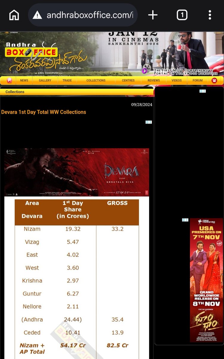Open the TRADE menu item
The height and width of the screenshot is (359, 224).
coord(67,80)
